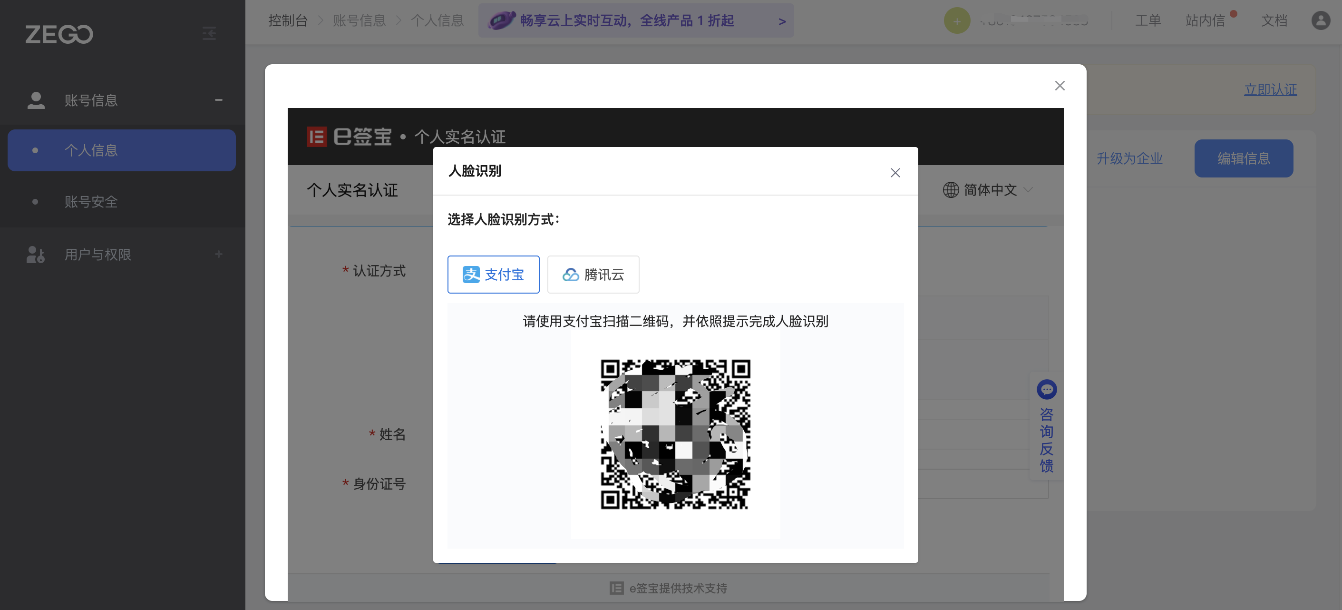Click 升级为企业
This screenshot has height=610, width=1342.
(x=1129, y=158)
